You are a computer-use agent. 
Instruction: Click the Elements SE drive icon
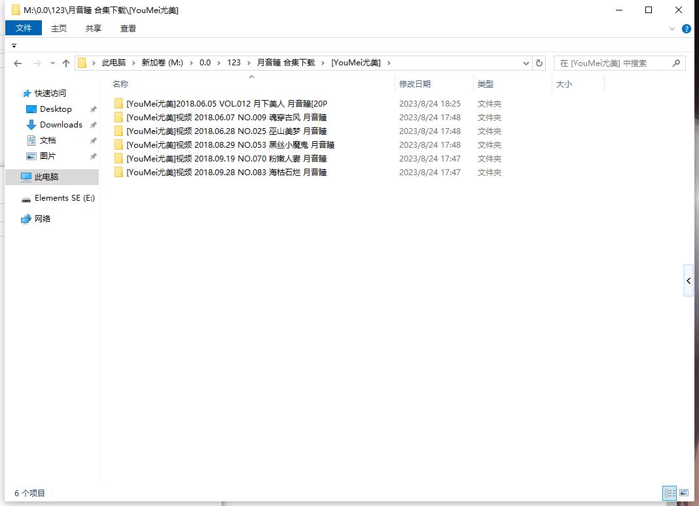(x=26, y=199)
